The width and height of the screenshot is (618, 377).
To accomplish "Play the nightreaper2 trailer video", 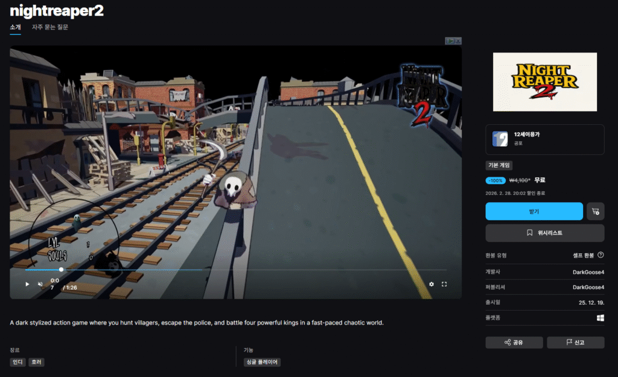I will pos(27,284).
